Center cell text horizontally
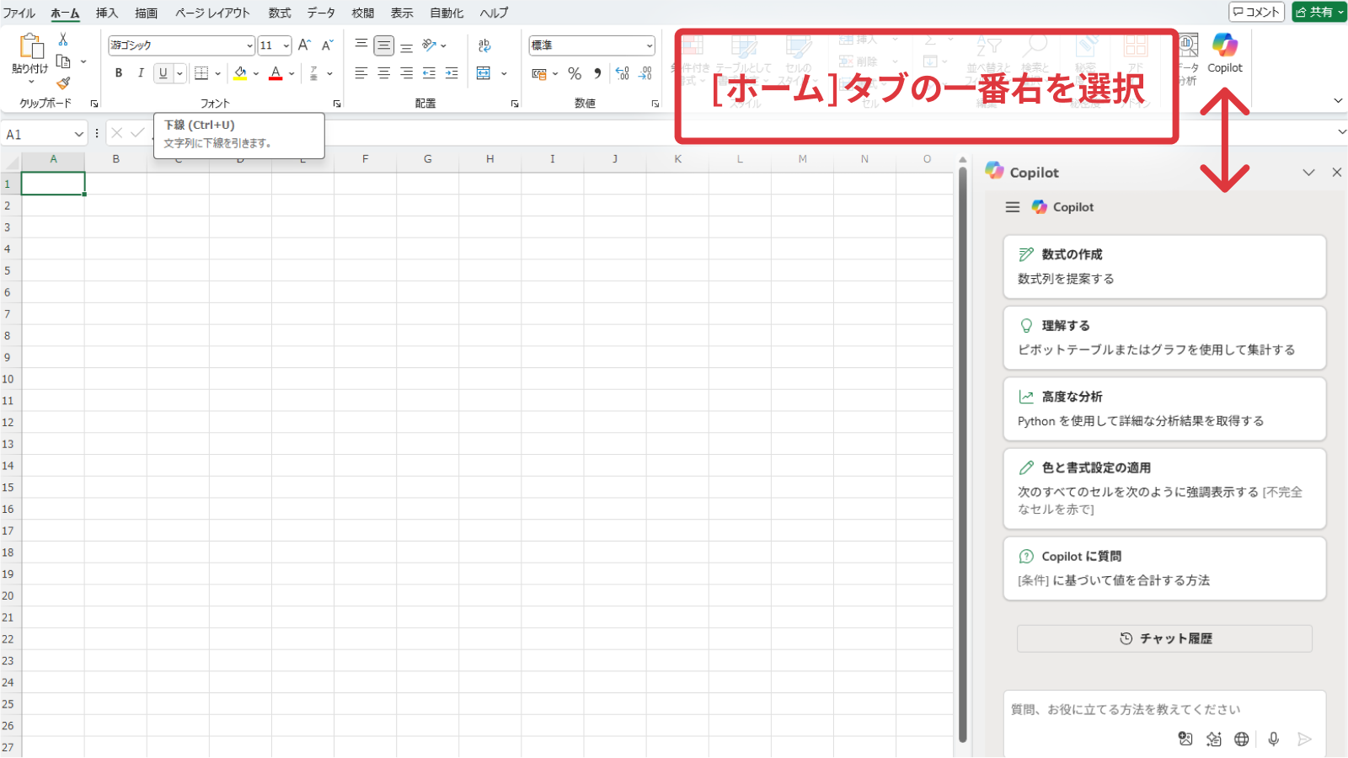The image size is (1348, 758). [x=384, y=73]
